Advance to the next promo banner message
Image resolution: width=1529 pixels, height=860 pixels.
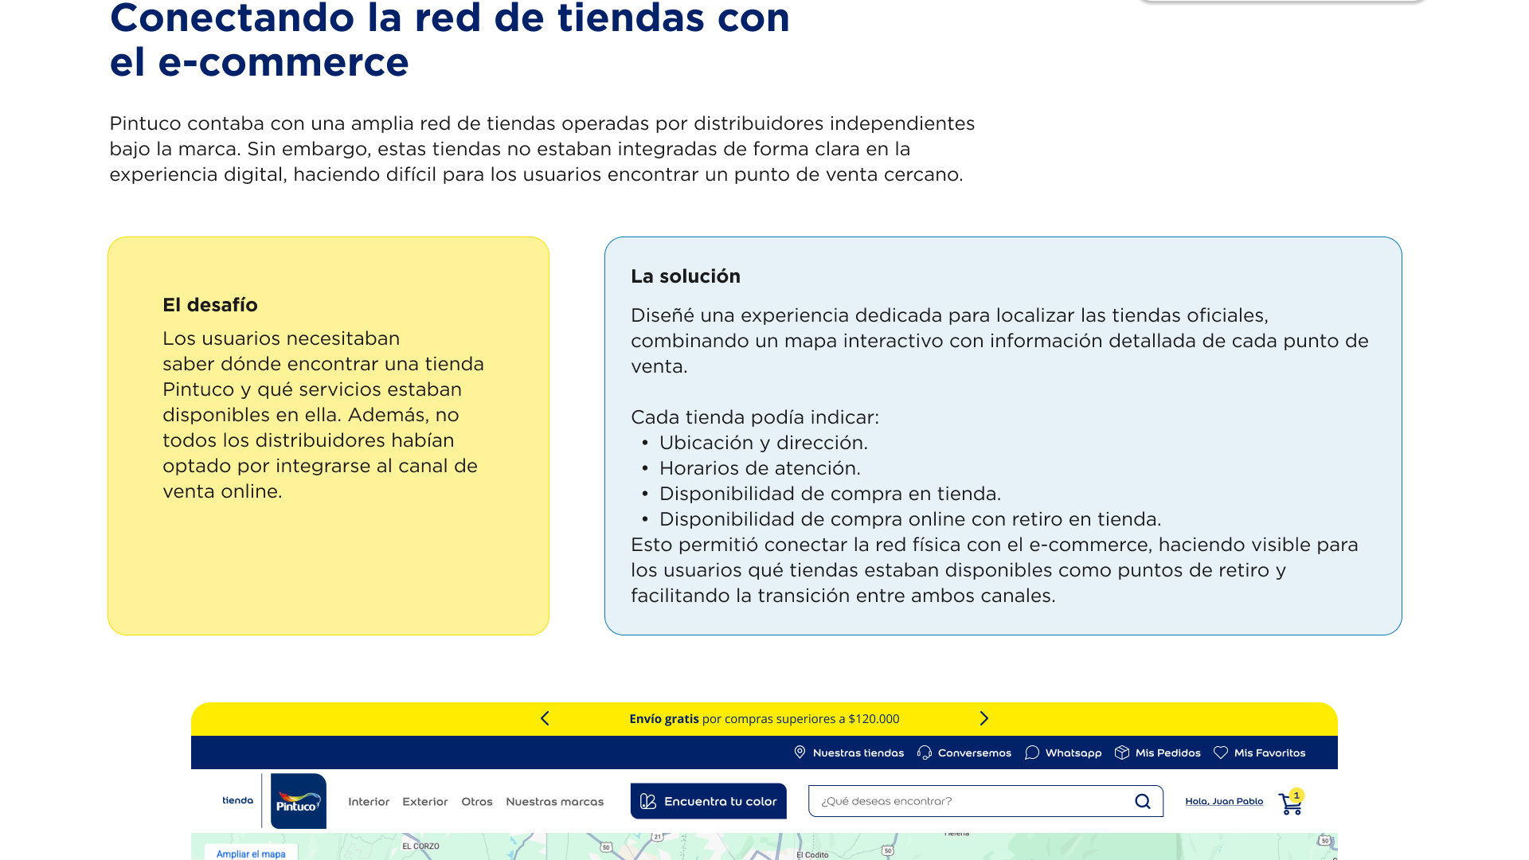pos(984,718)
